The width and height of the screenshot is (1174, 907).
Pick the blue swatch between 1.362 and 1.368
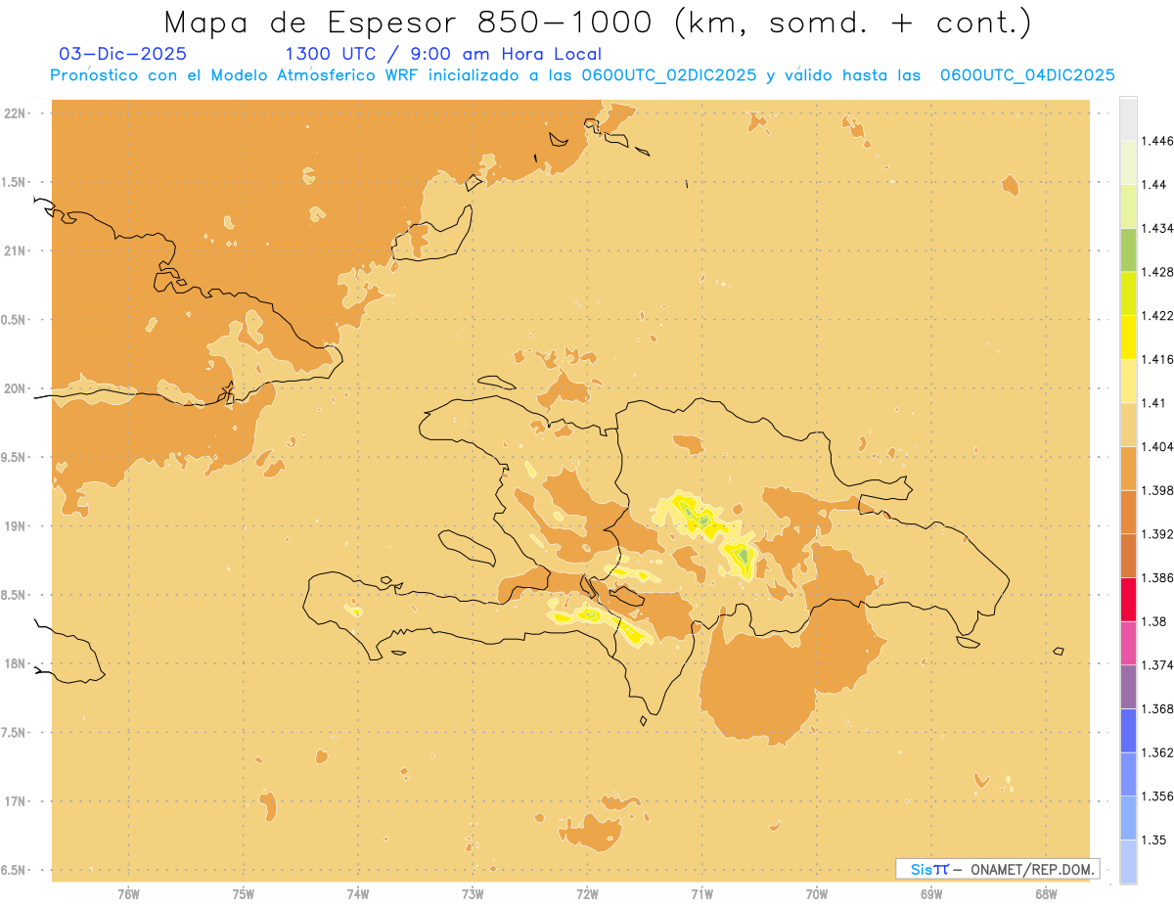pos(1128,731)
